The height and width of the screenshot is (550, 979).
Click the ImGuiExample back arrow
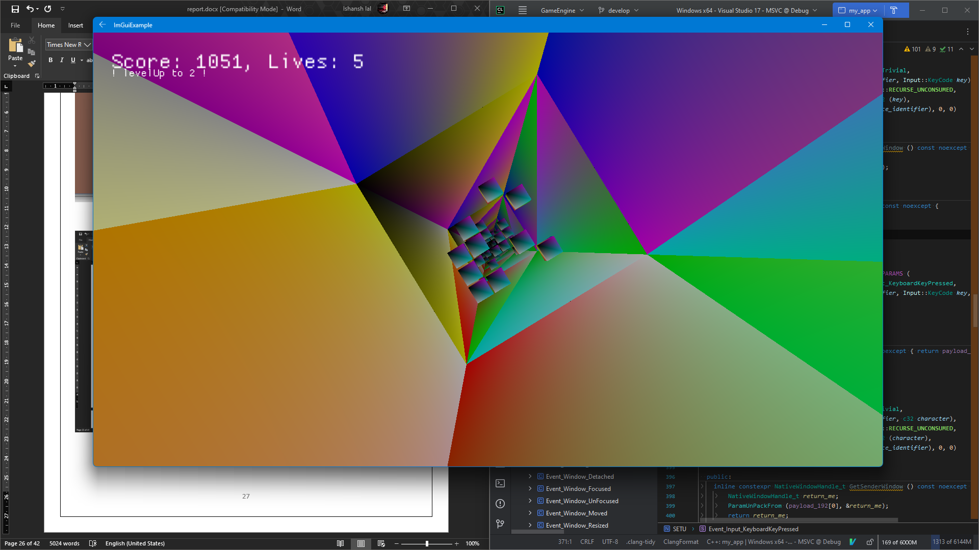pyautogui.click(x=102, y=24)
